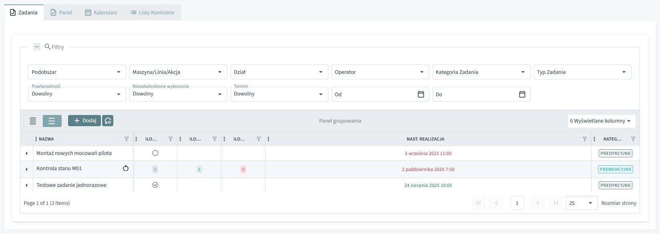Click filter icon in the Nazwa column
Viewport: 660px width, 234px height.
click(x=127, y=139)
